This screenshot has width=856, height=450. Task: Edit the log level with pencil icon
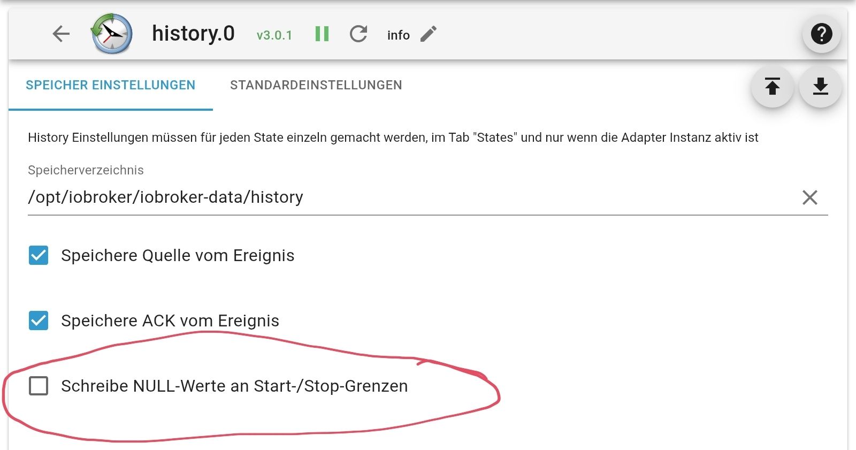(x=429, y=34)
